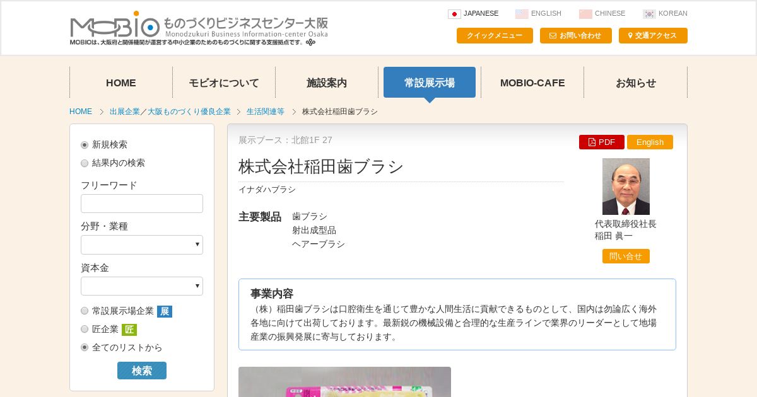This screenshot has width=757, height=397.
Task: Click KOREAN language text
Action: click(x=673, y=13)
